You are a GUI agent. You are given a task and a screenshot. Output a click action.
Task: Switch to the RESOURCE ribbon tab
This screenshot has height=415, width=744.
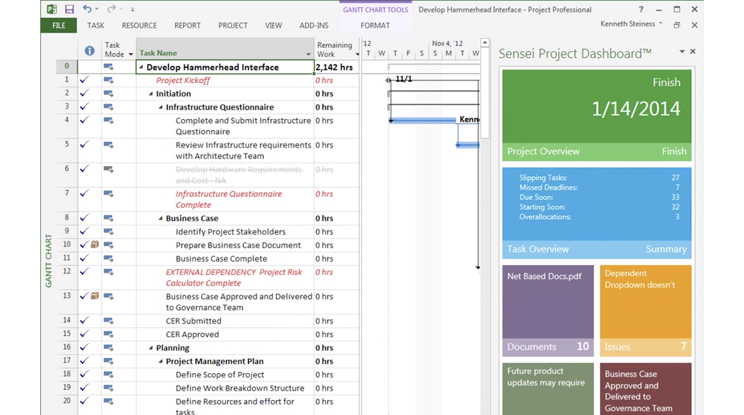pos(139,25)
